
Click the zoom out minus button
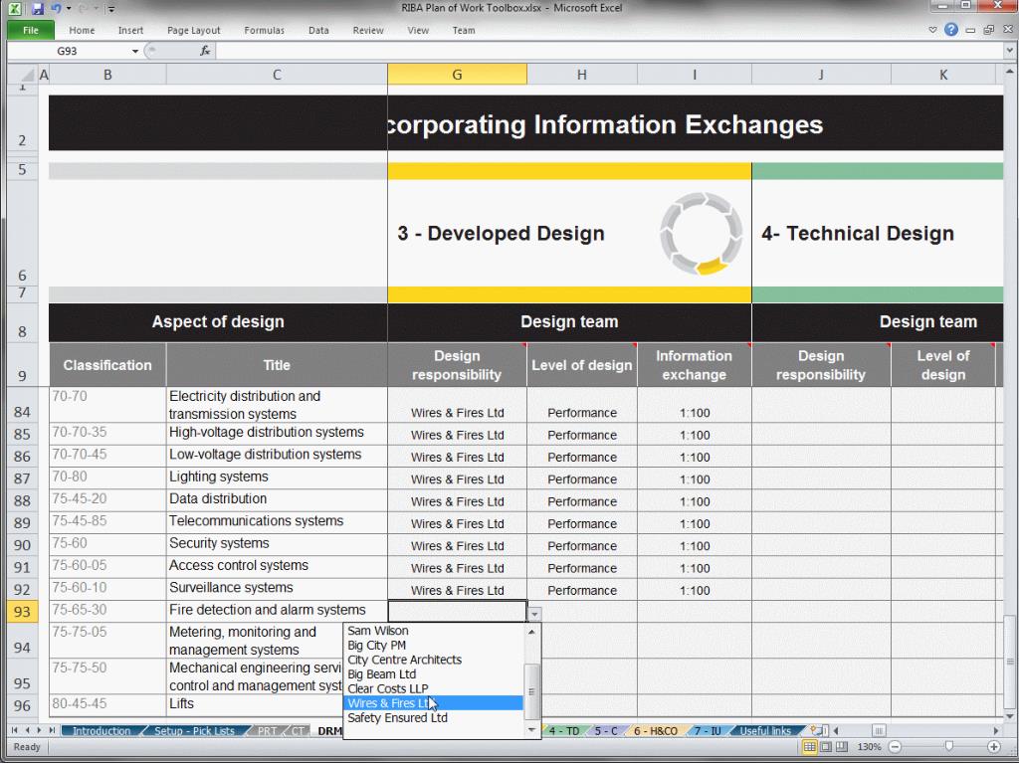point(895,747)
